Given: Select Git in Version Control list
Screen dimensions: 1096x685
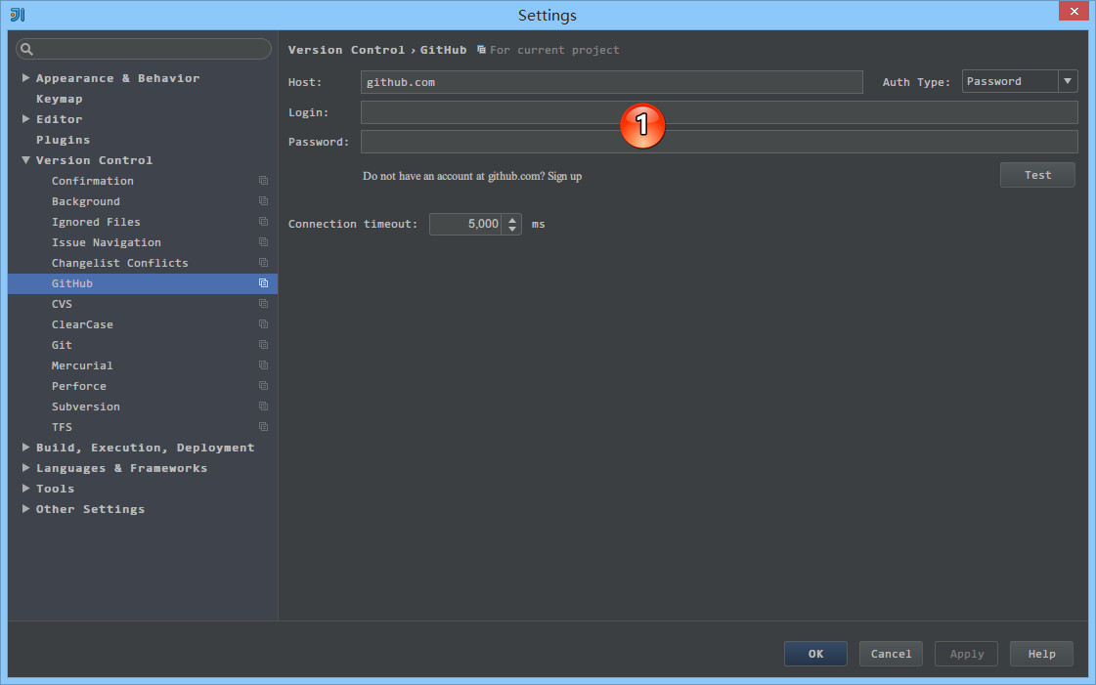Looking at the screenshot, I should 62,345.
